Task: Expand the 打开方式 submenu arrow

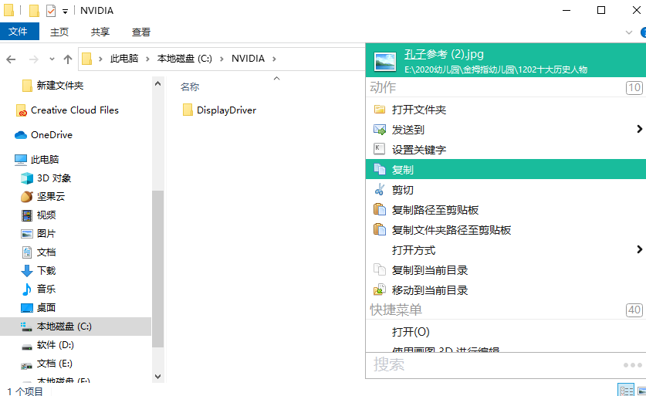Action: click(639, 249)
